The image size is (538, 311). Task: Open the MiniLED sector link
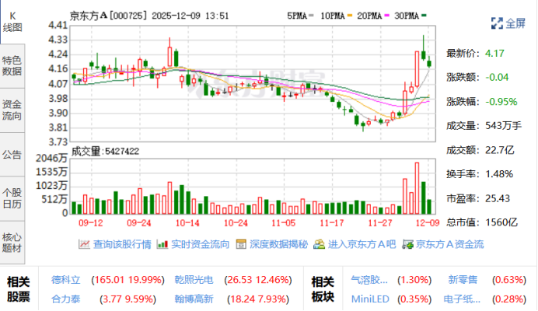coord(369,297)
